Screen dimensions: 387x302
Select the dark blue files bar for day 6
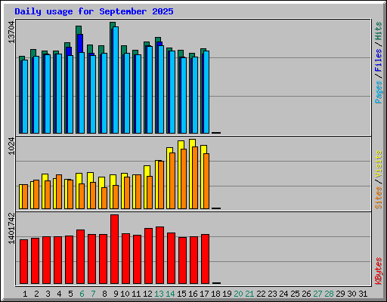pos(80,43)
